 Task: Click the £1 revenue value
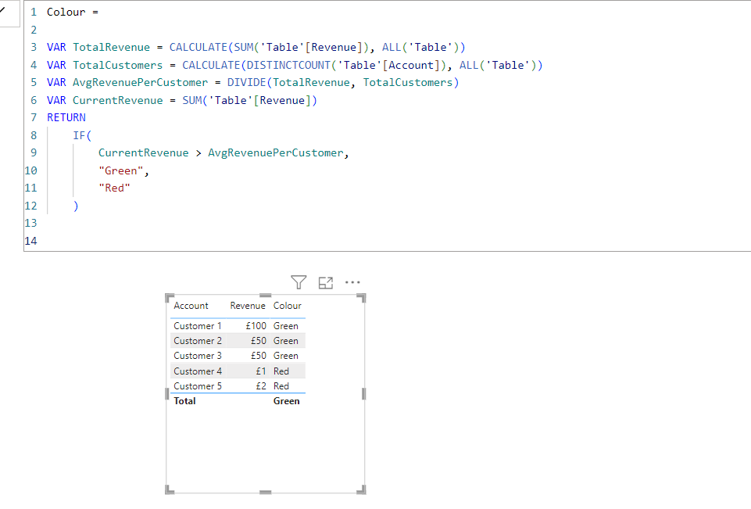(x=261, y=371)
